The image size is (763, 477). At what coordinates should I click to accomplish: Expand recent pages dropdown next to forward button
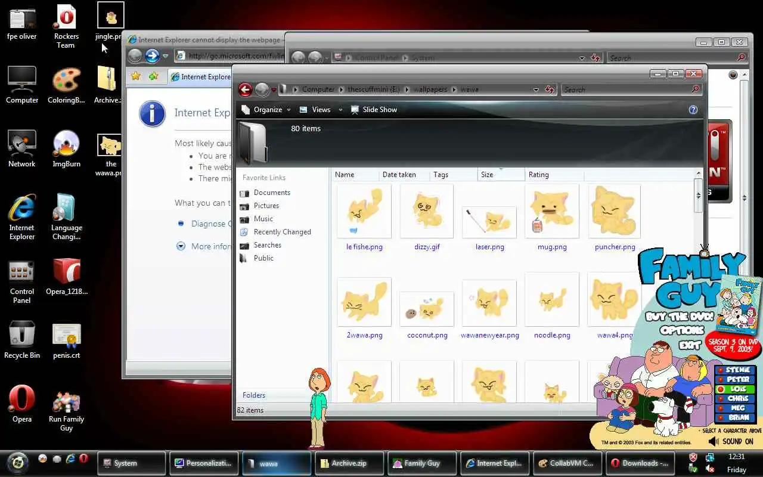pos(274,90)
